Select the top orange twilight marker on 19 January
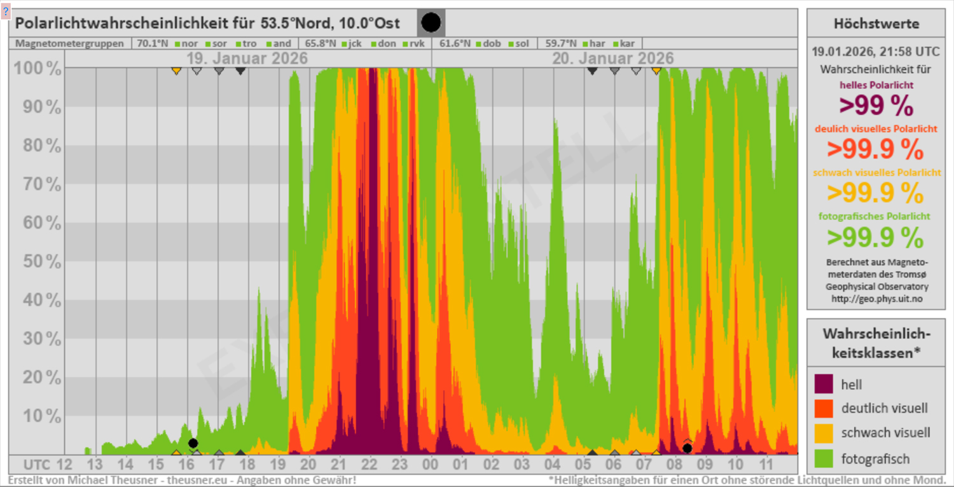This screenshot has width=954, height=487. click(x=176, y=71)
